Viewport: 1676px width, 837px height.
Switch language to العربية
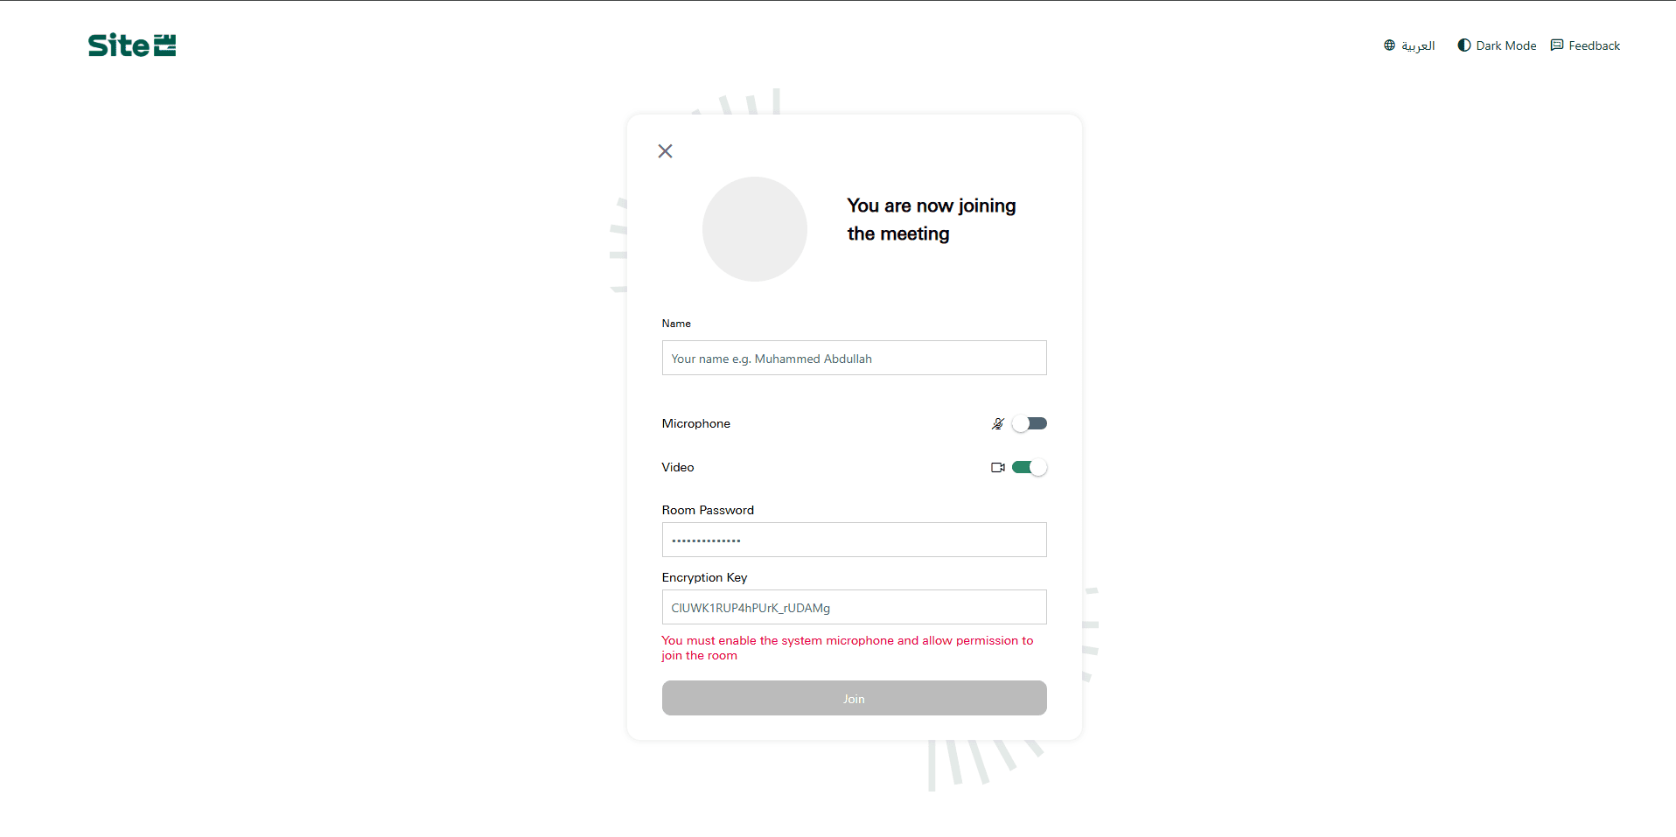pos(1418,45)
